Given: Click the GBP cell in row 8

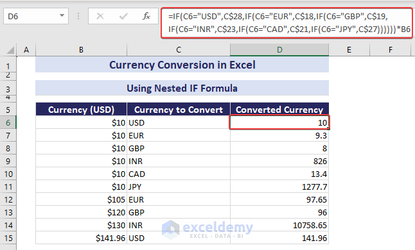Looking at the screenshot, I should pyautogui.click(x=179, y=148).
